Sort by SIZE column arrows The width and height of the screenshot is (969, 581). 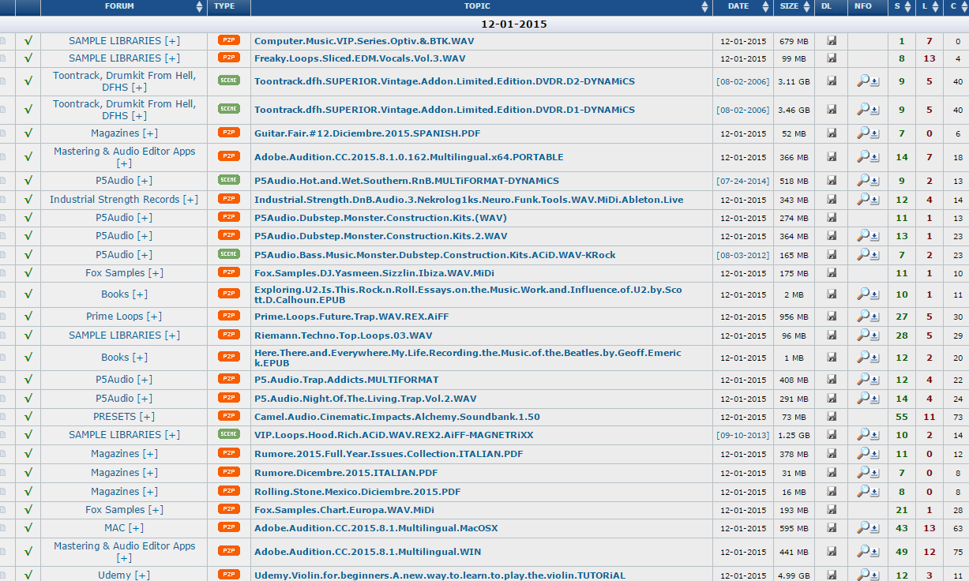point(807,6)
